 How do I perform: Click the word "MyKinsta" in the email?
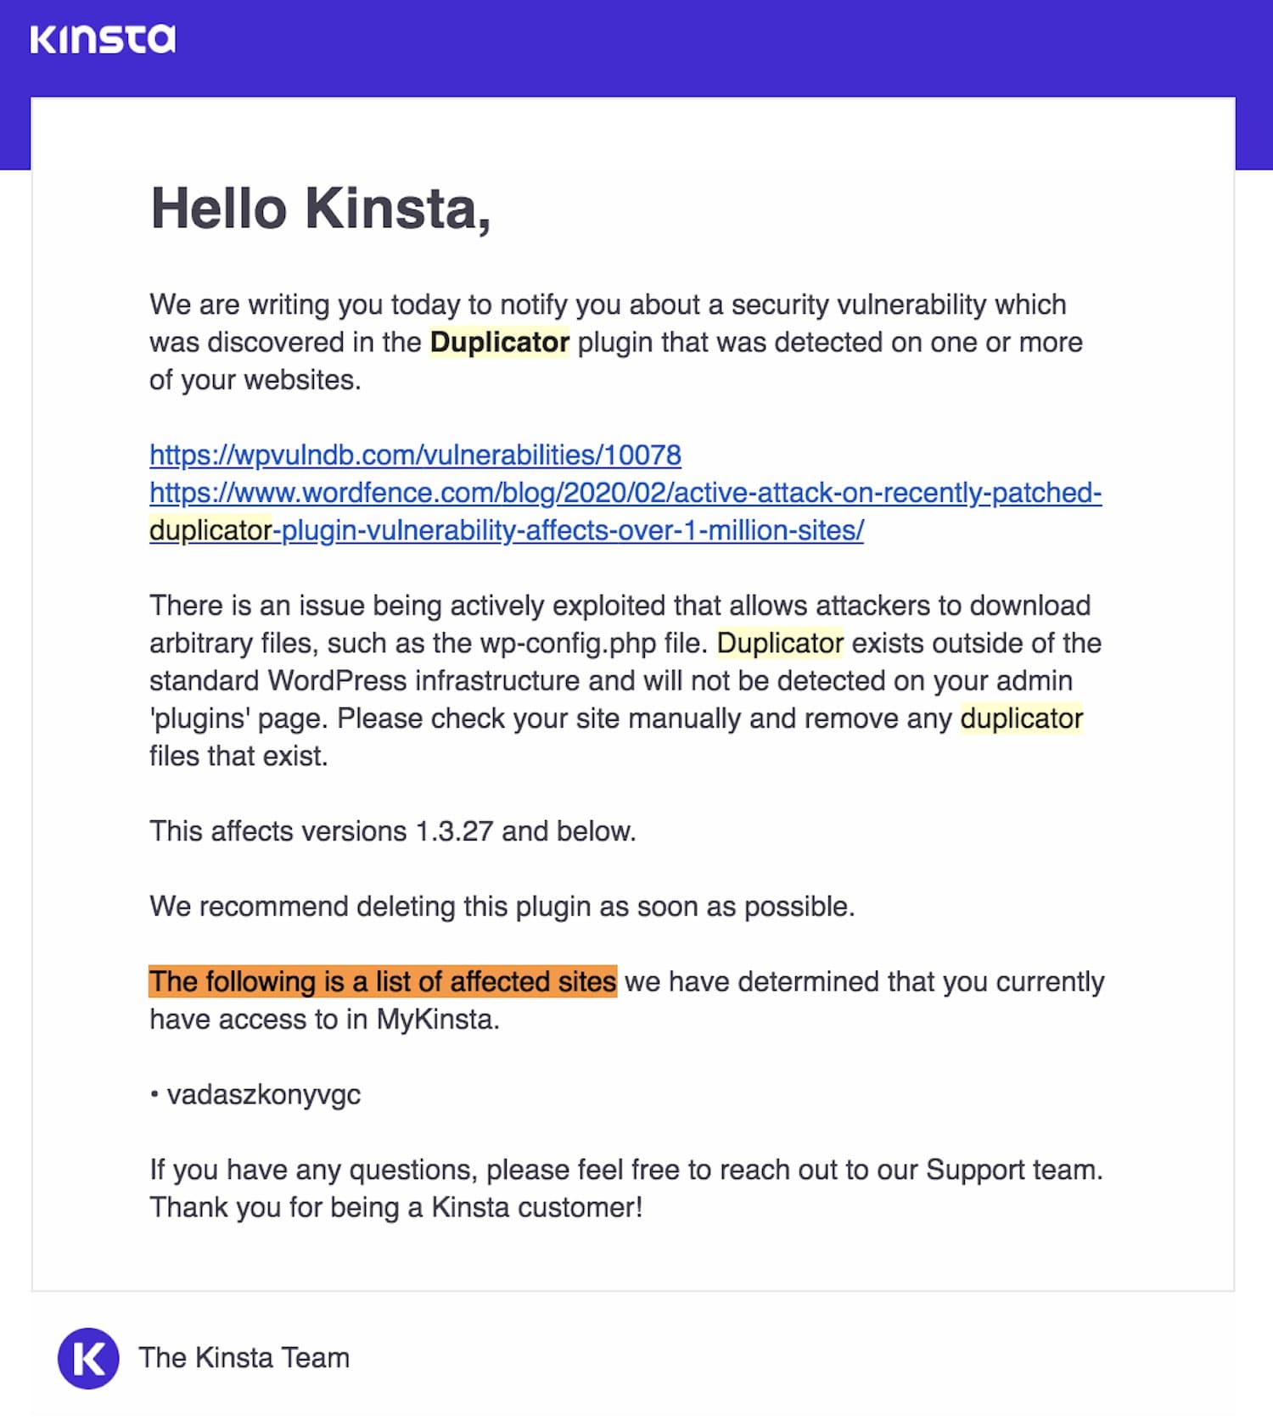click(x=436, y=1020)
